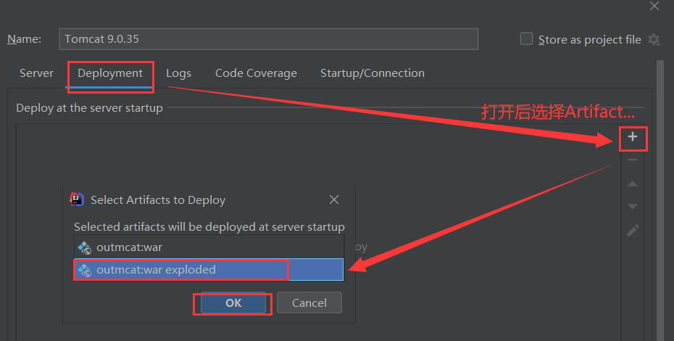Close the Run Configurations window

654,6
